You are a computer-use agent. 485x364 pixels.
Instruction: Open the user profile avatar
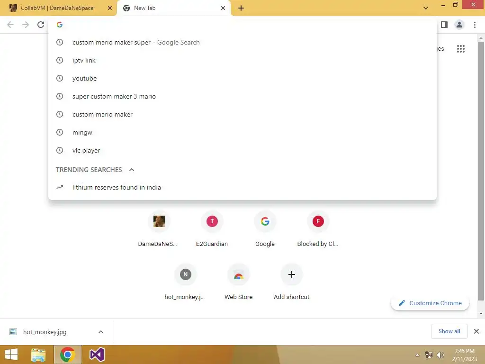click(459, 25)
